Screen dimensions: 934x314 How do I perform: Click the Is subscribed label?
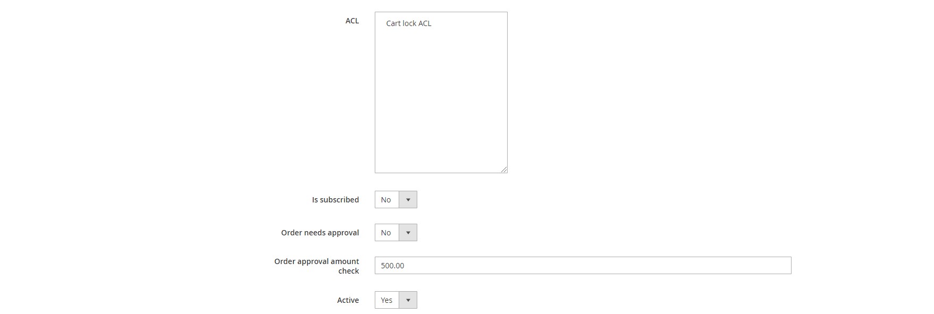pyautogui.click(x=335, y=200)
